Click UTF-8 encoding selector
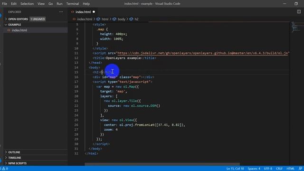The height and width of the screenshot is (171, 304). pyautogui.click(x=268, y=169)
